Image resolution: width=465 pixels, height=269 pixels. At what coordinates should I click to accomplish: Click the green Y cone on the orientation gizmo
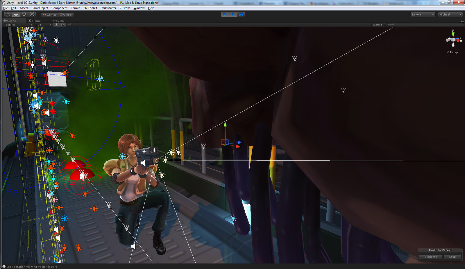tap(453, 34)
